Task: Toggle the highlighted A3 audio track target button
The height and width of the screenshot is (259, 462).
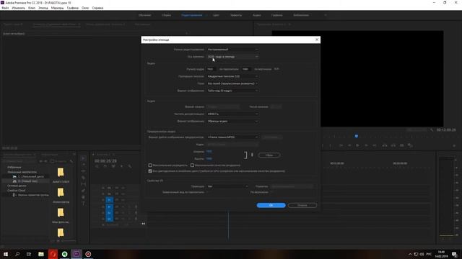Action: coord(109,219)
